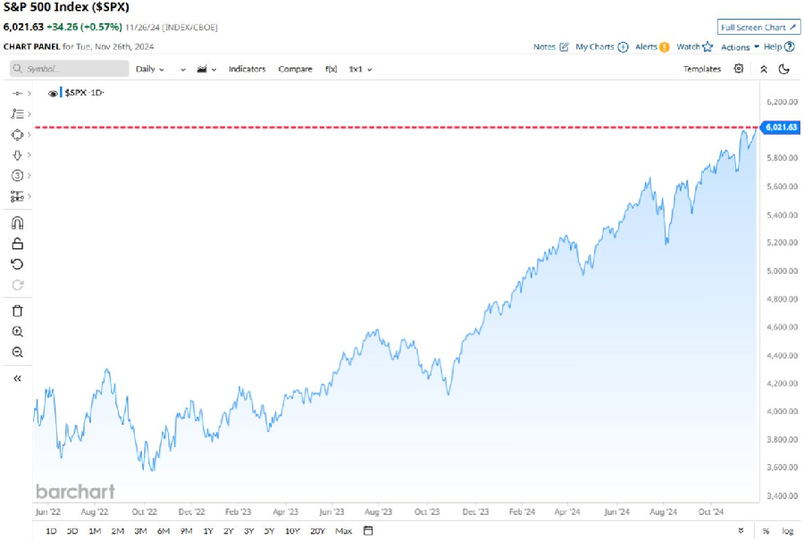This screenshot has height=548, width=804.
Task: Click the 6,021.63 price marker
Action: tap(780, 128)
